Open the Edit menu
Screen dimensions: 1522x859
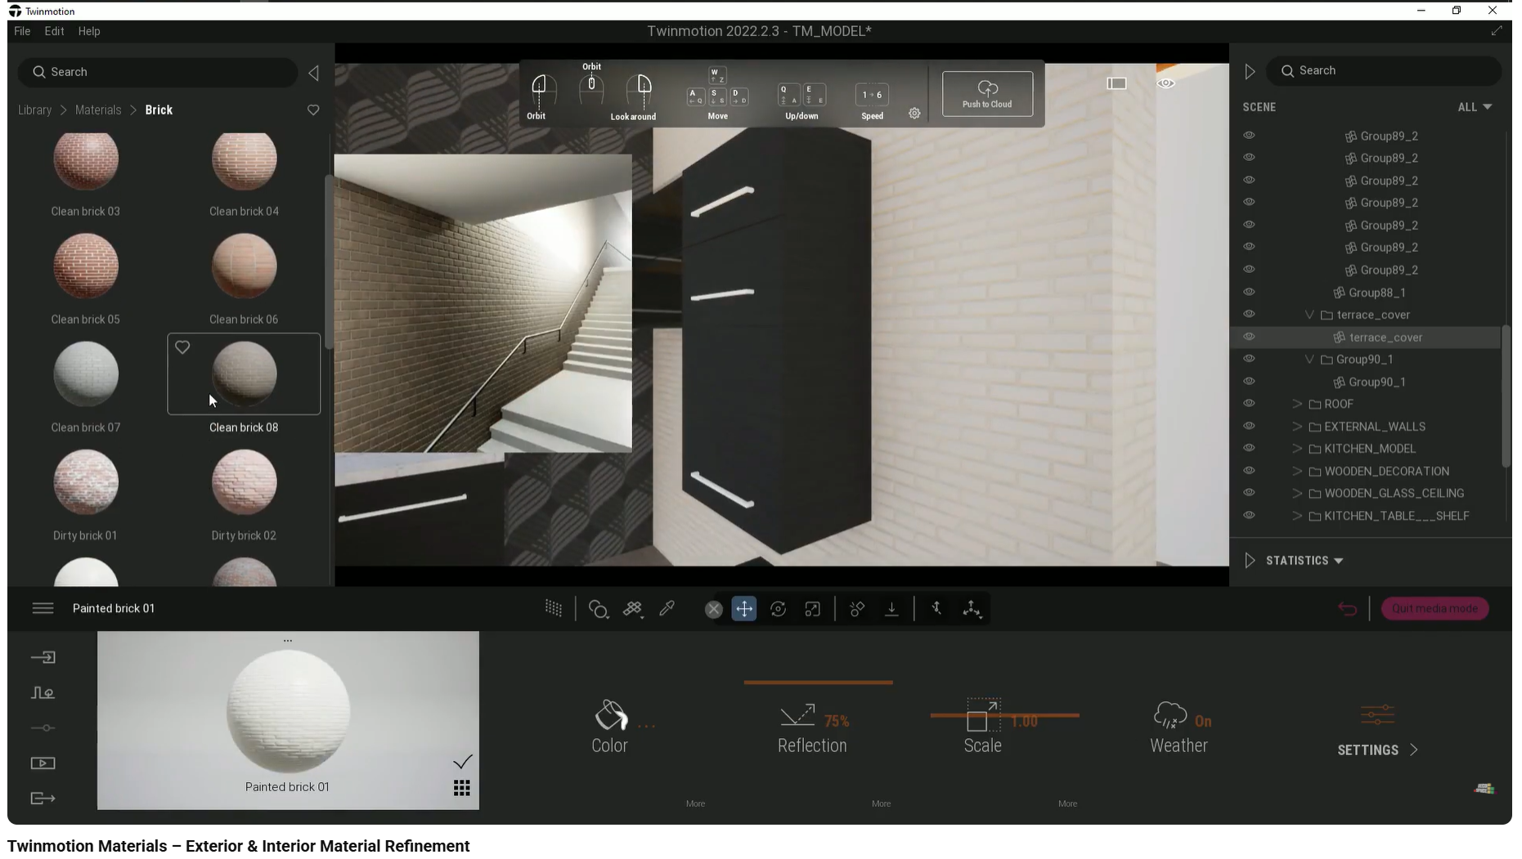pyautogui.click(x=54, y=31)
